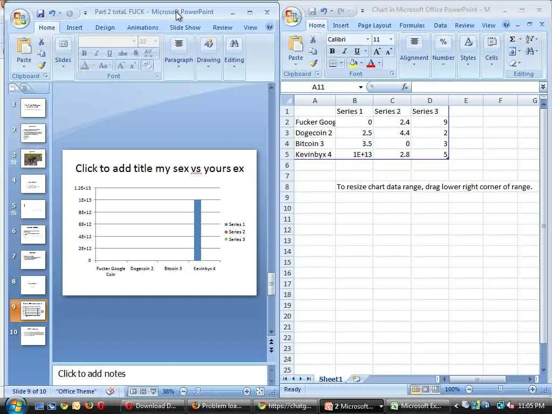The width and height of the screenshot is (552, 414).
Task: Click Find & Select binoculars in Excel
Action: (x=530, y=51)
